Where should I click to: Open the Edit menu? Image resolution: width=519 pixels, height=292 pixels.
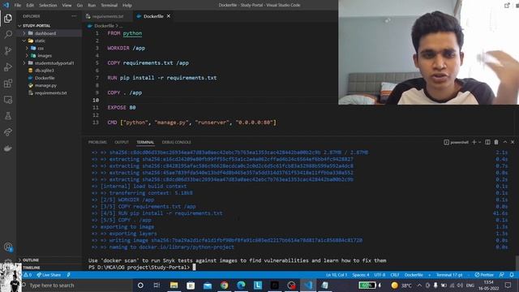[30, 5]
